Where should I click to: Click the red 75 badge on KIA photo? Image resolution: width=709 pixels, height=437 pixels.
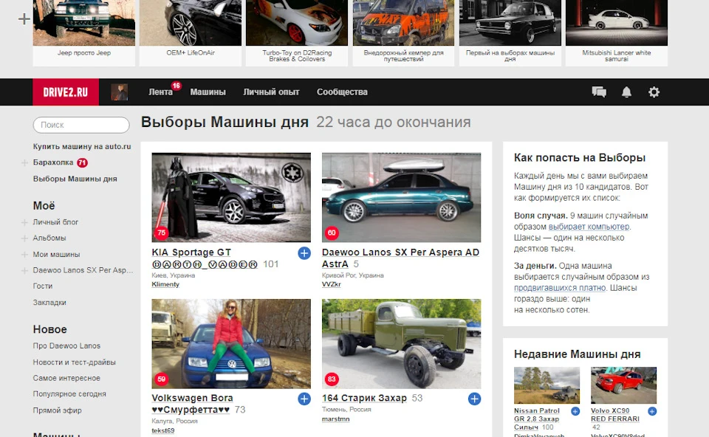pyautogui.click(x=162, y=233)
